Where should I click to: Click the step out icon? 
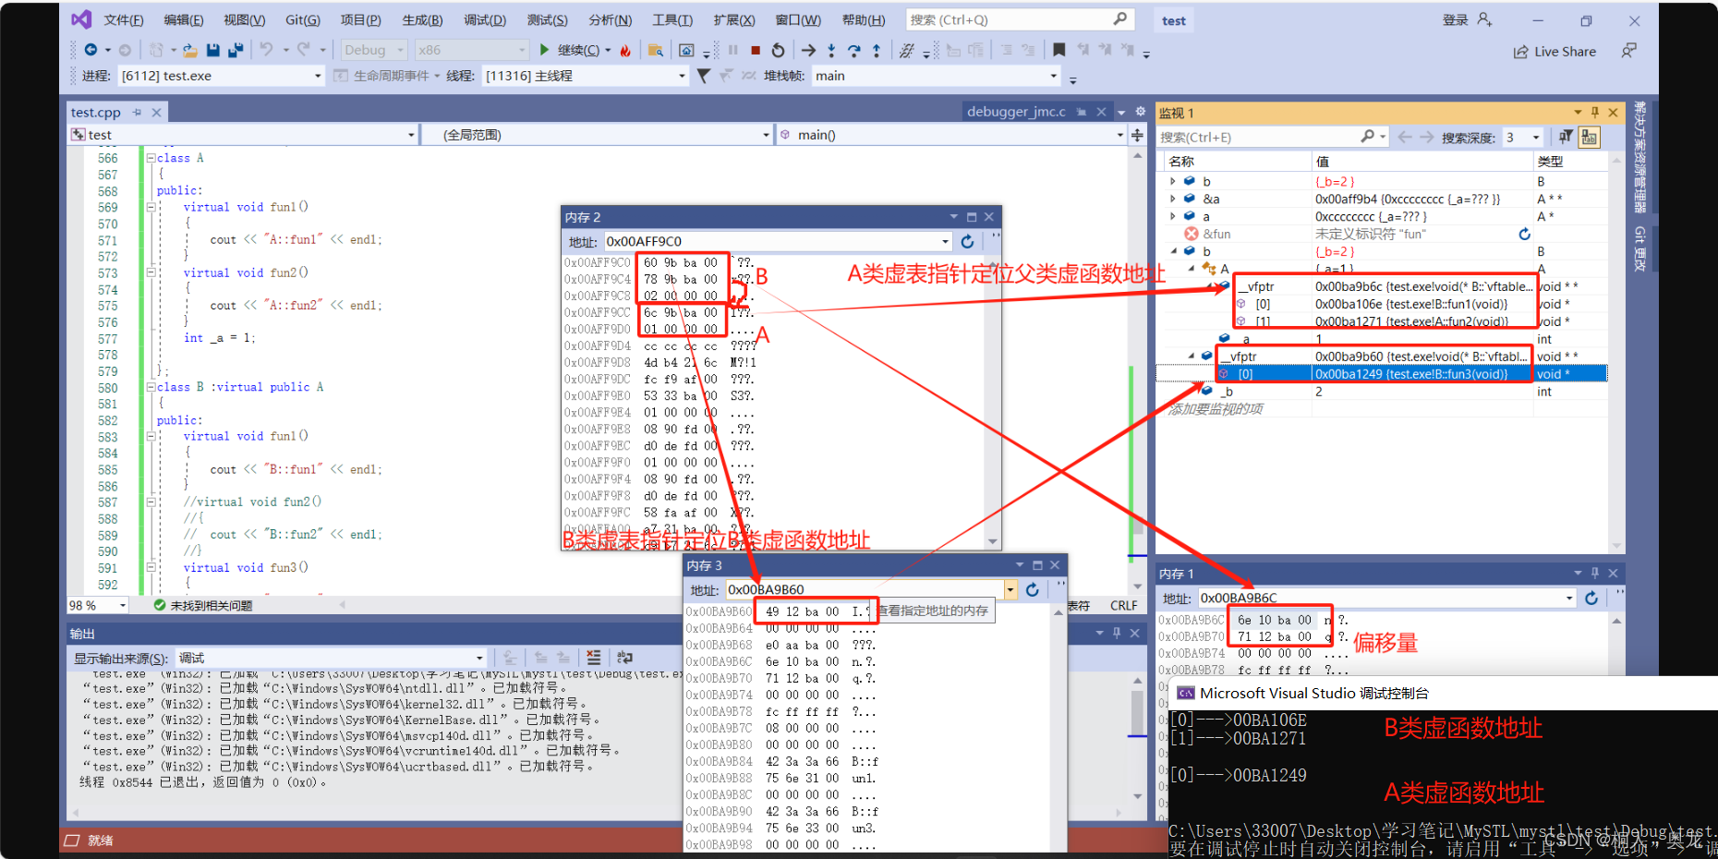[x=877, y=50]
